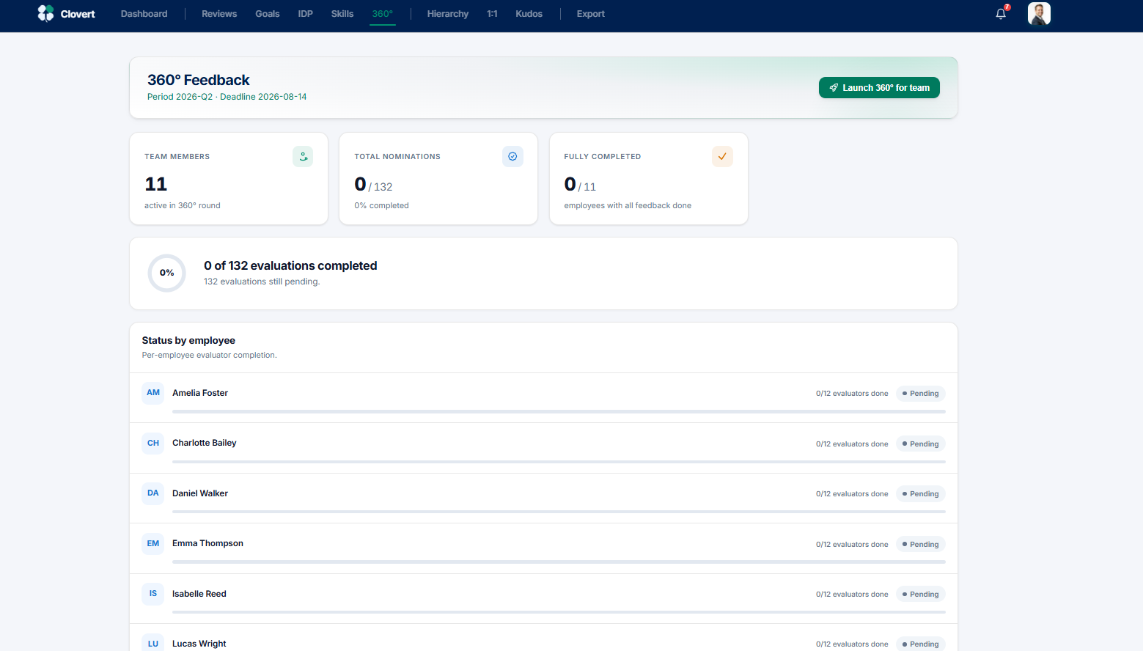Select the Daniel Walker name

coord(200,493)
